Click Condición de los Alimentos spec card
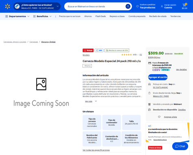This screenshot has width=193, height=155. pyautogui.click(x=131, y=139)
